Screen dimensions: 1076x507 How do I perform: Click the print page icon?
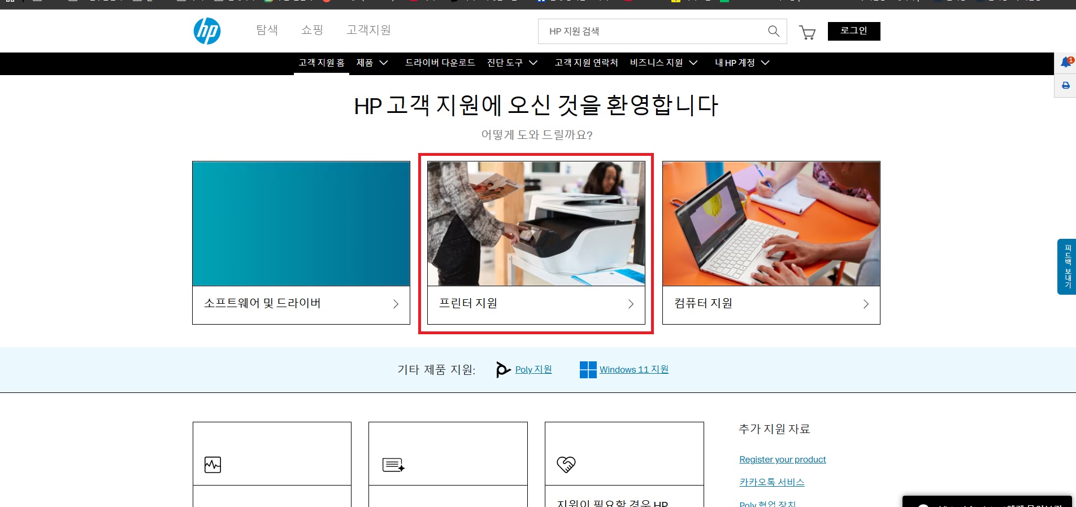coord(1066,86)
